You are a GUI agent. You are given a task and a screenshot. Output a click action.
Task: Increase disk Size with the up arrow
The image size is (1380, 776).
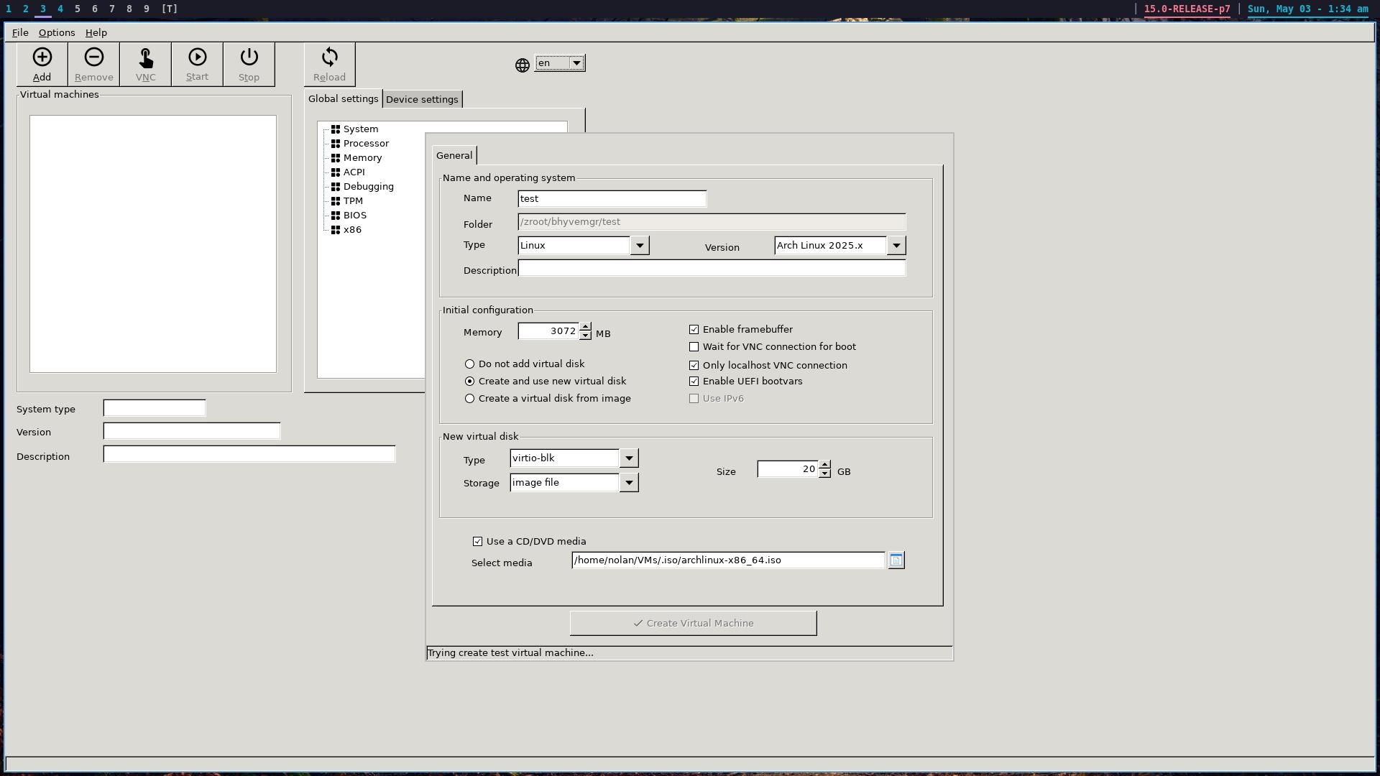click(824, 465)
